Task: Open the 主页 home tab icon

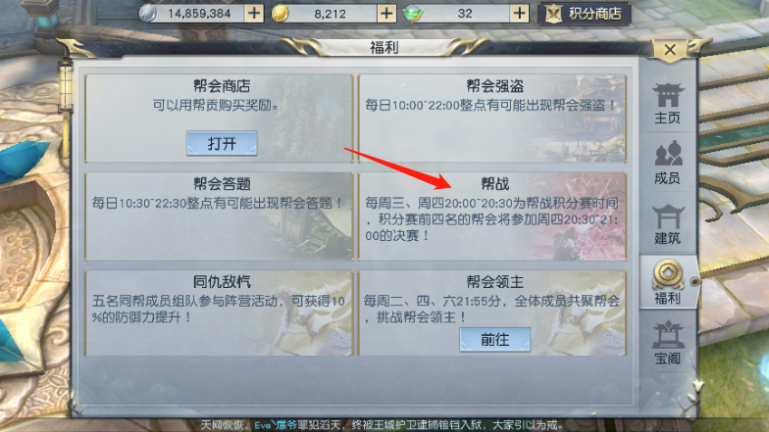Action: 667,102
